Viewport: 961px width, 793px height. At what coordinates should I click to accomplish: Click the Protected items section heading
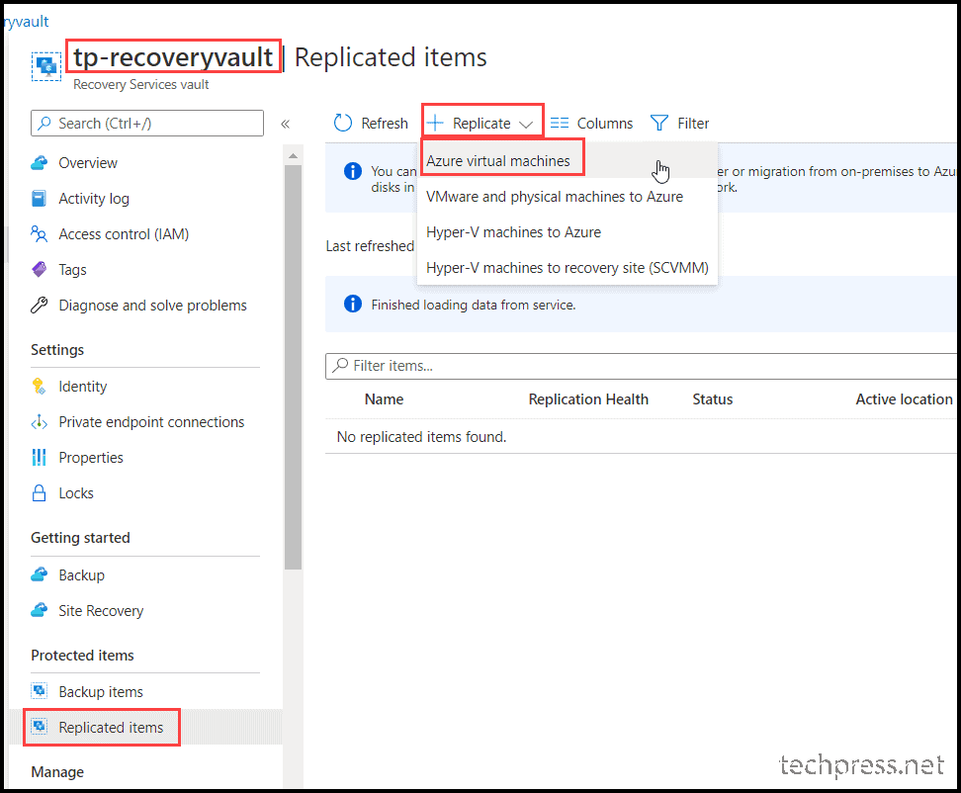pyautogui.click(x=82, y=656)
